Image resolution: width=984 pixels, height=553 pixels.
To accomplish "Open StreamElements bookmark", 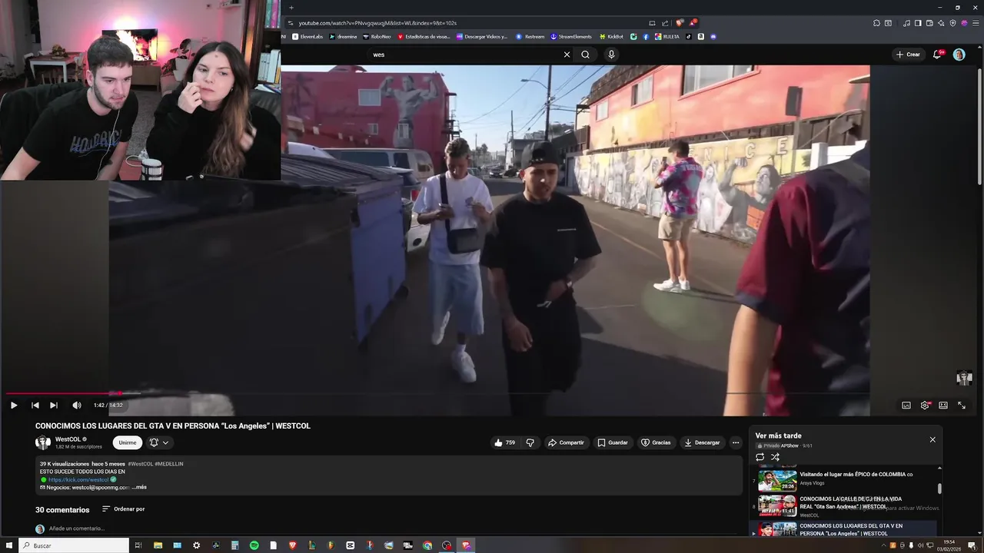I will click(x=571, y=36).
